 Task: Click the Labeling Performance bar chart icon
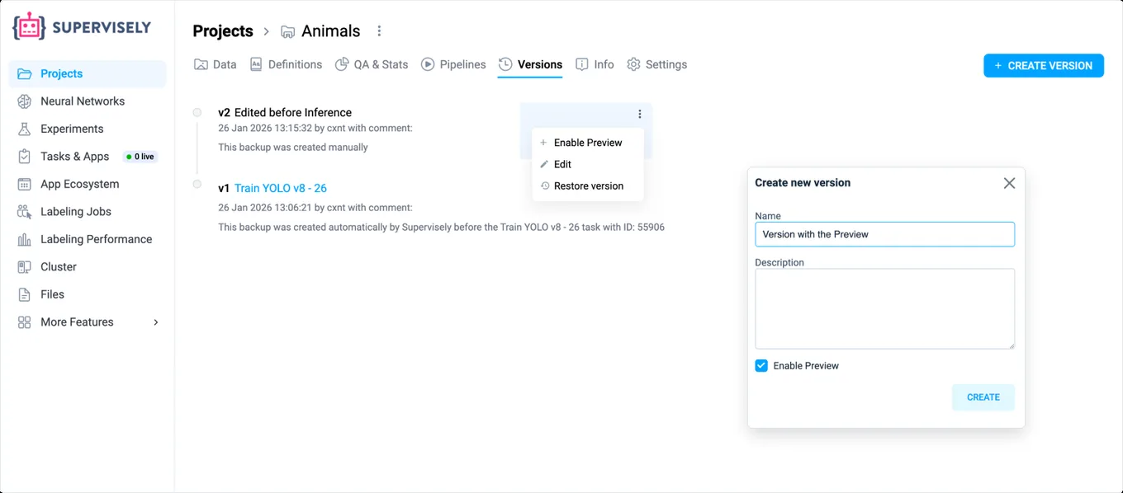click(x=25, y=239)
